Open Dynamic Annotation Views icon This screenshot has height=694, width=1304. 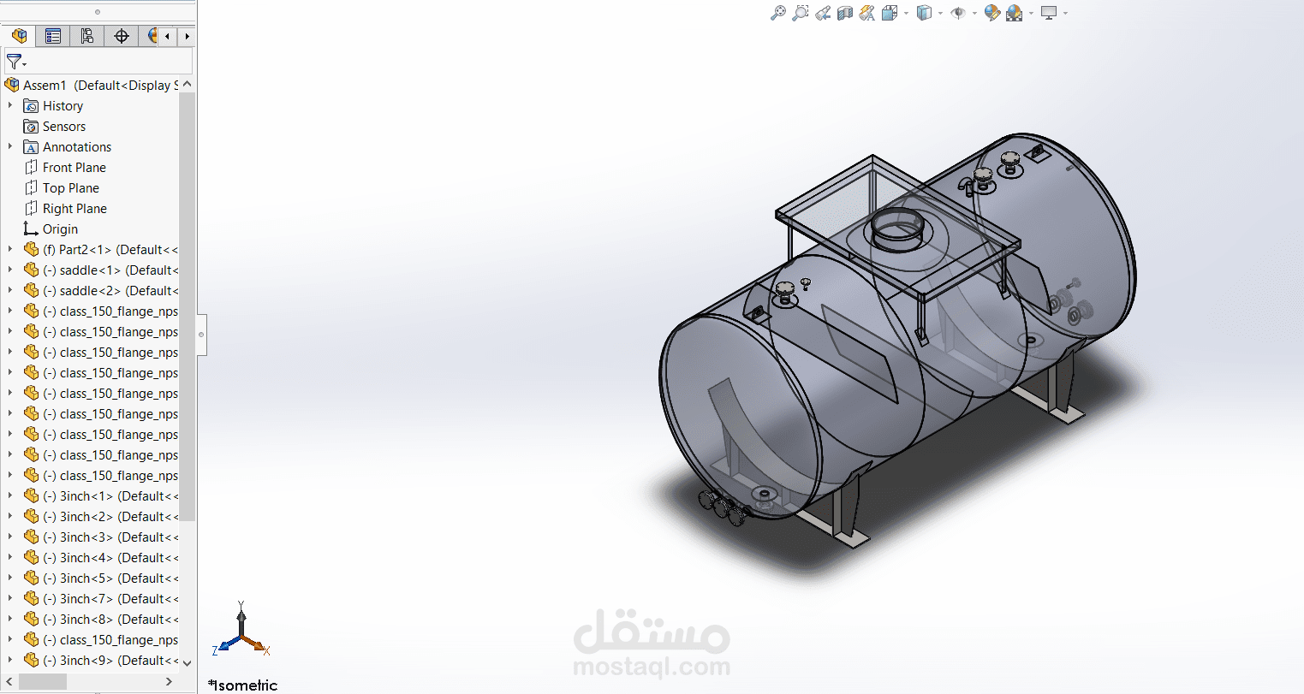tap(867, 13)
